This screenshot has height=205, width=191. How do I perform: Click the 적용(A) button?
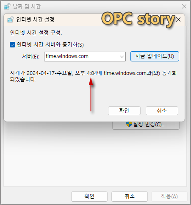tap(169, 197)
